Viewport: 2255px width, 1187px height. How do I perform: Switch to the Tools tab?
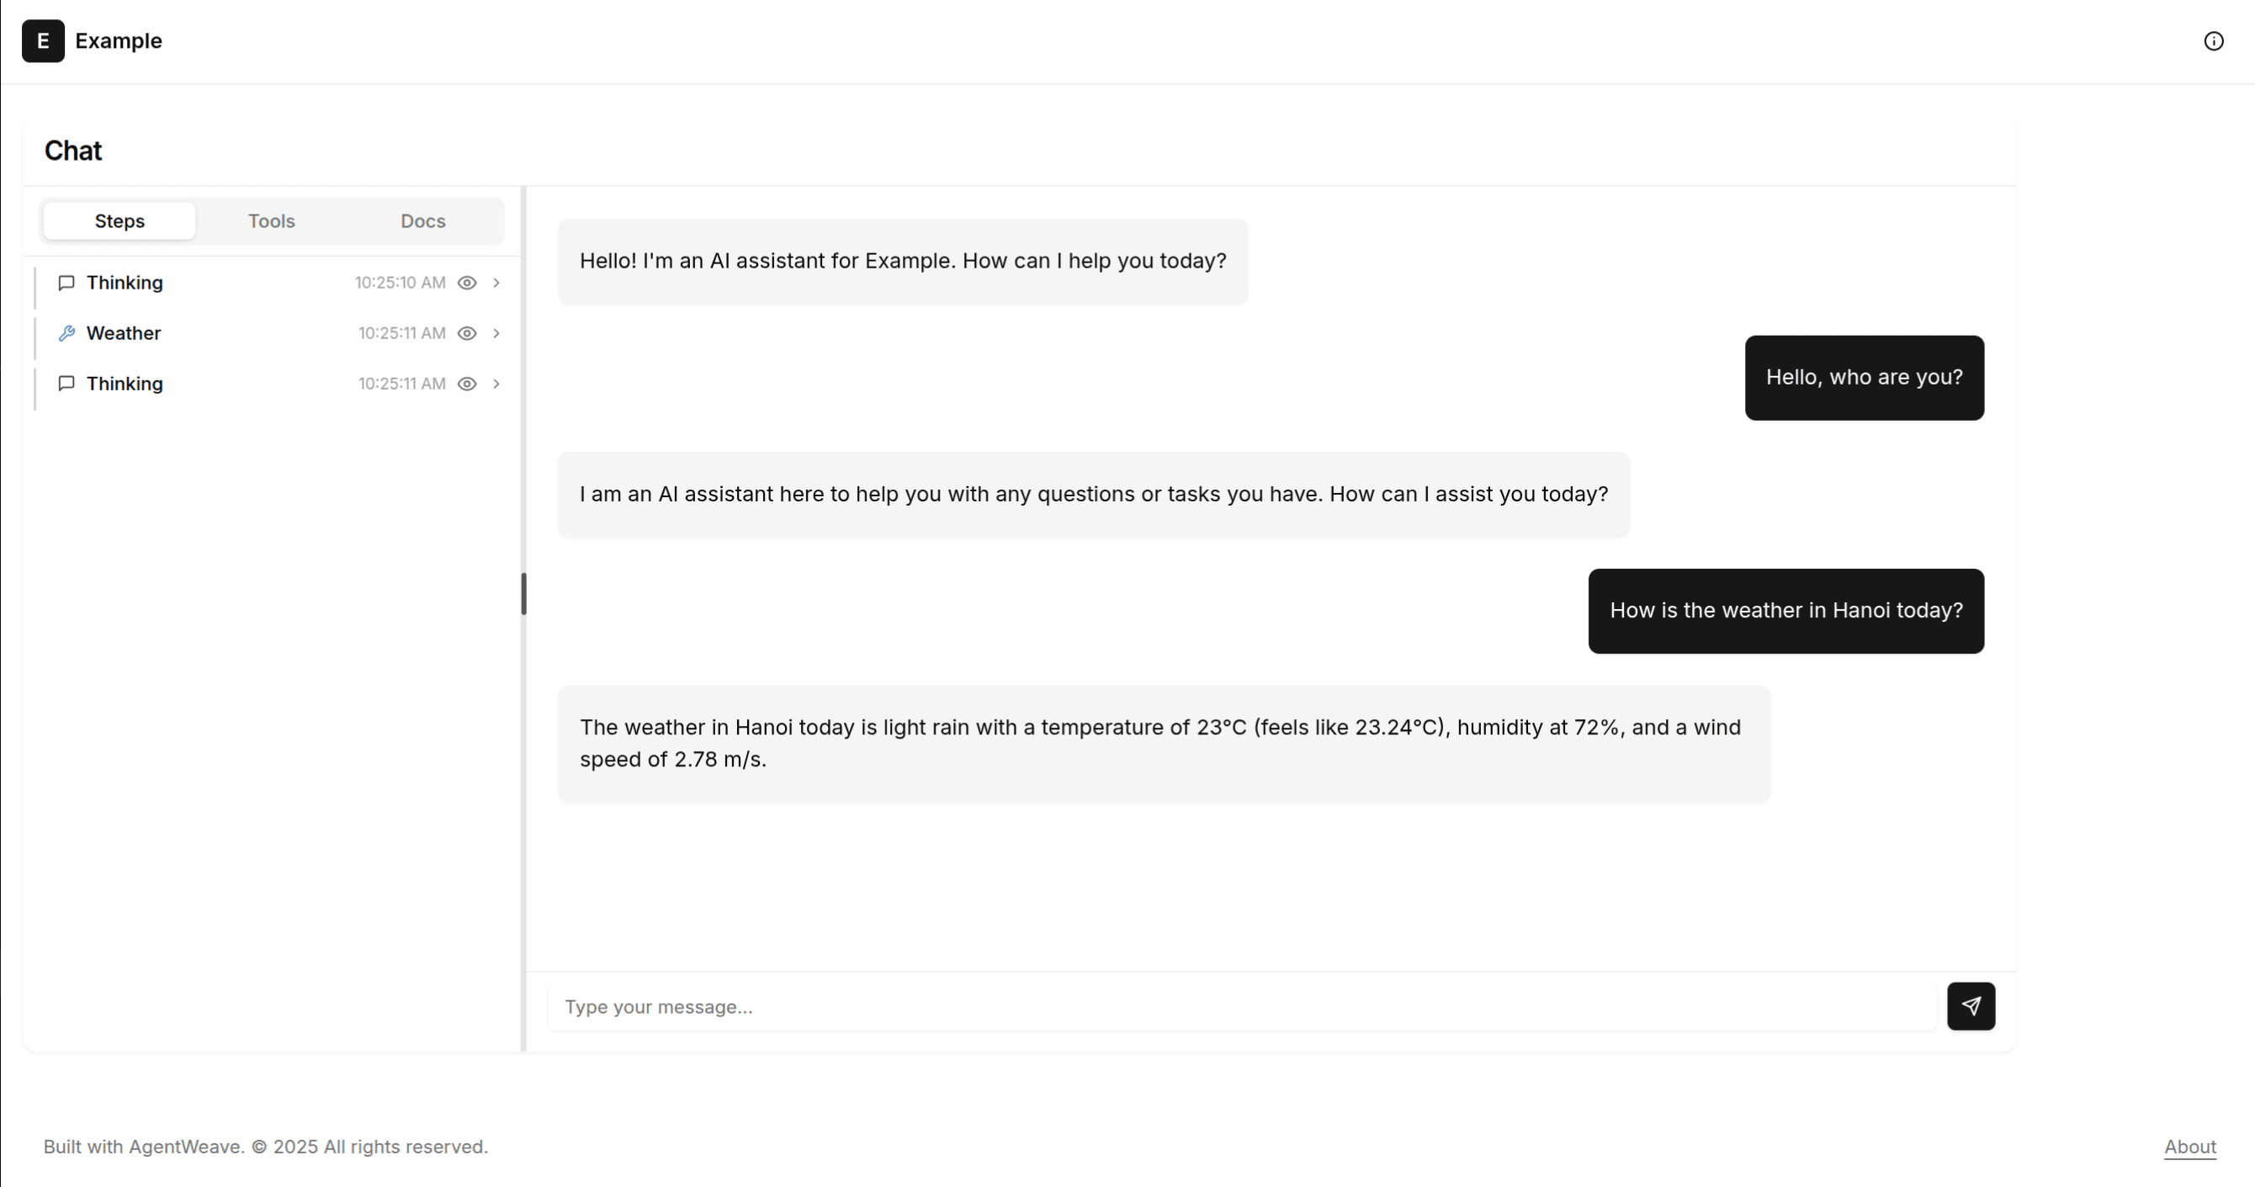pos(272,220)
